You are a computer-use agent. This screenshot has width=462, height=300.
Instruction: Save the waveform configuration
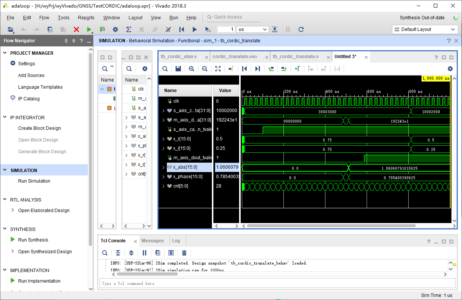178,69
